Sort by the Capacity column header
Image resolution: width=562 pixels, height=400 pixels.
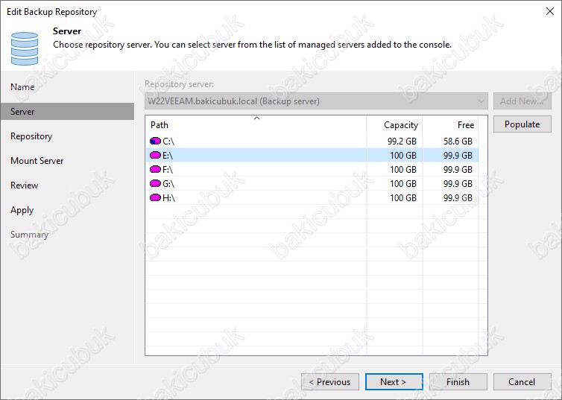(x=394, y=125)
